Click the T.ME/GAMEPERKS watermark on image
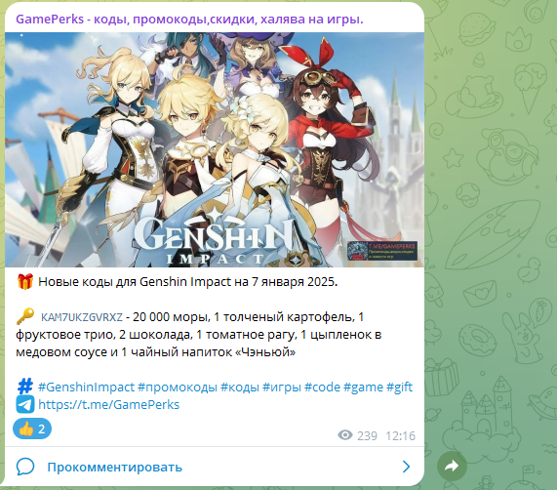The width and height of the screenshot is (557, 490). point(382,251)
